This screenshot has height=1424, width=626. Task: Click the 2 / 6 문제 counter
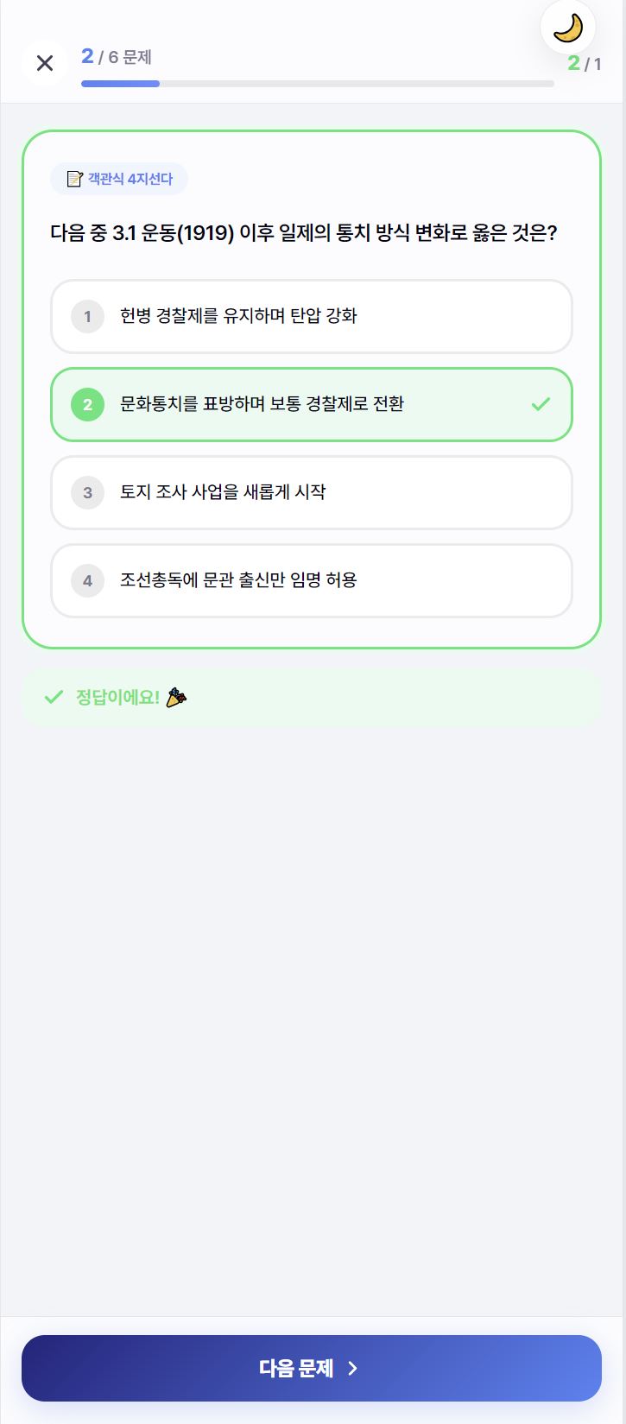pos(117,57)
